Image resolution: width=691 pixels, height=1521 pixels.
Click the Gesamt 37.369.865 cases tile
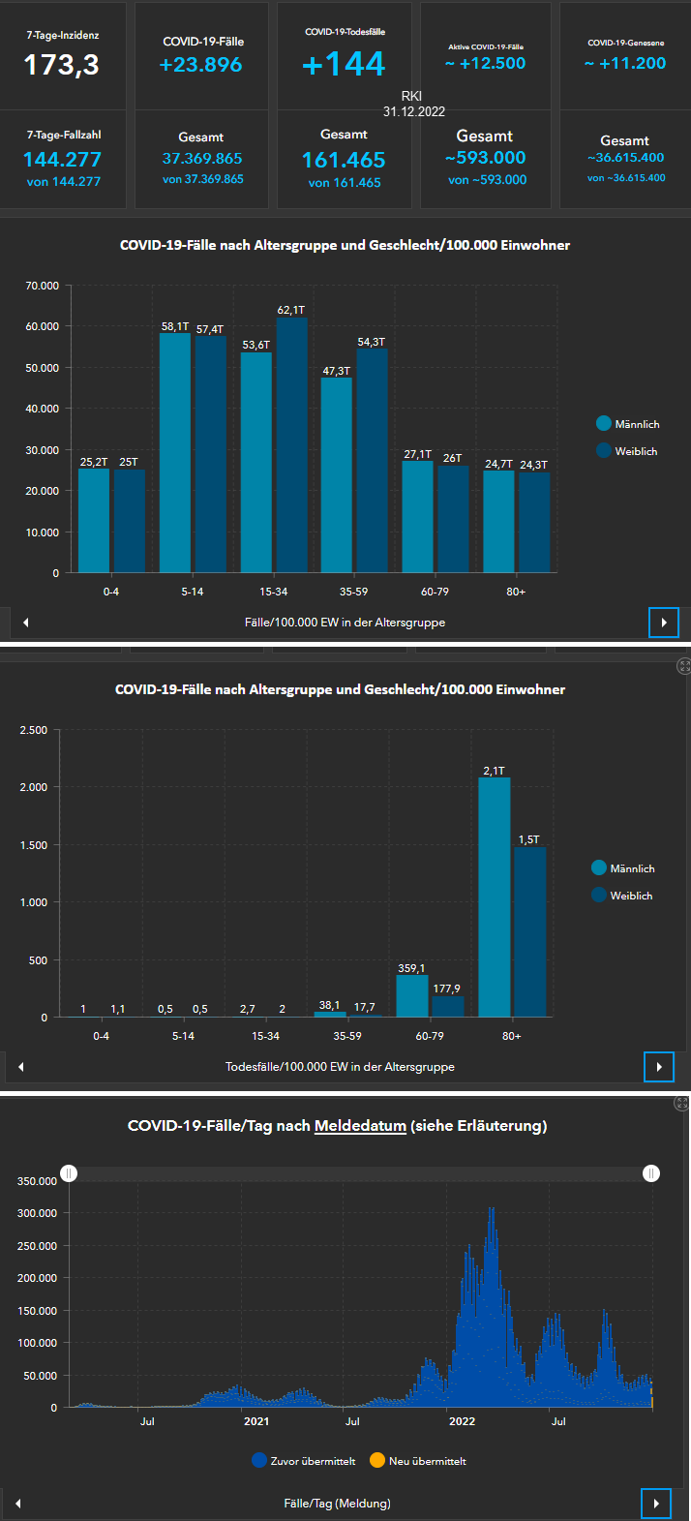tap(201, 159)
